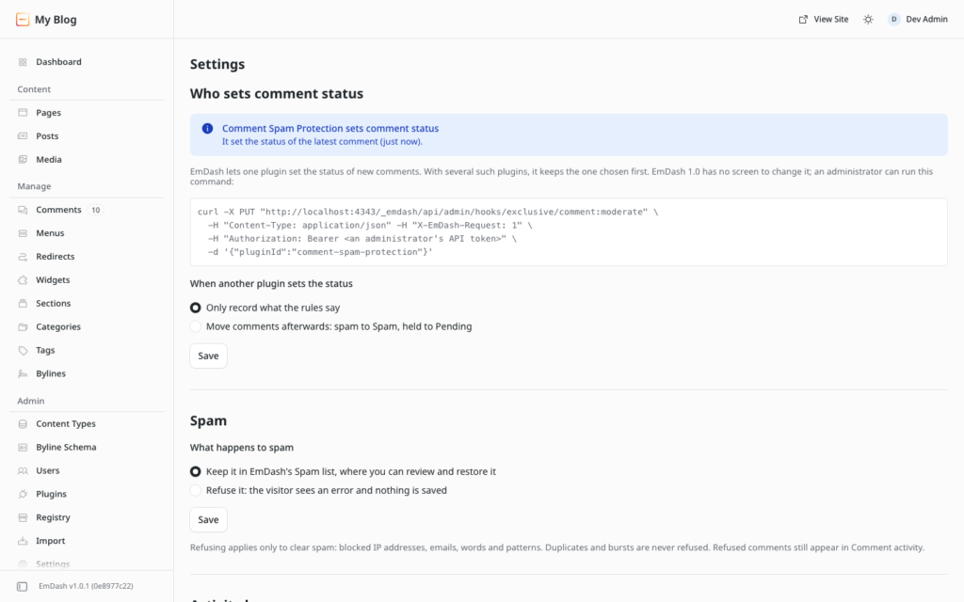Click the Plugins plug icon
Viewport: 964px width, 602px height.
[x=23, y=494]
